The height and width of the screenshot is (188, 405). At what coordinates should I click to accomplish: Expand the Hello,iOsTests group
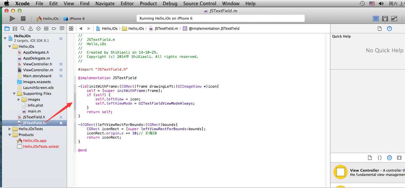click(9, 129)
